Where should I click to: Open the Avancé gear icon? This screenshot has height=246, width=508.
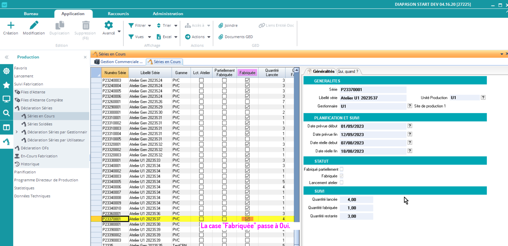109,26
